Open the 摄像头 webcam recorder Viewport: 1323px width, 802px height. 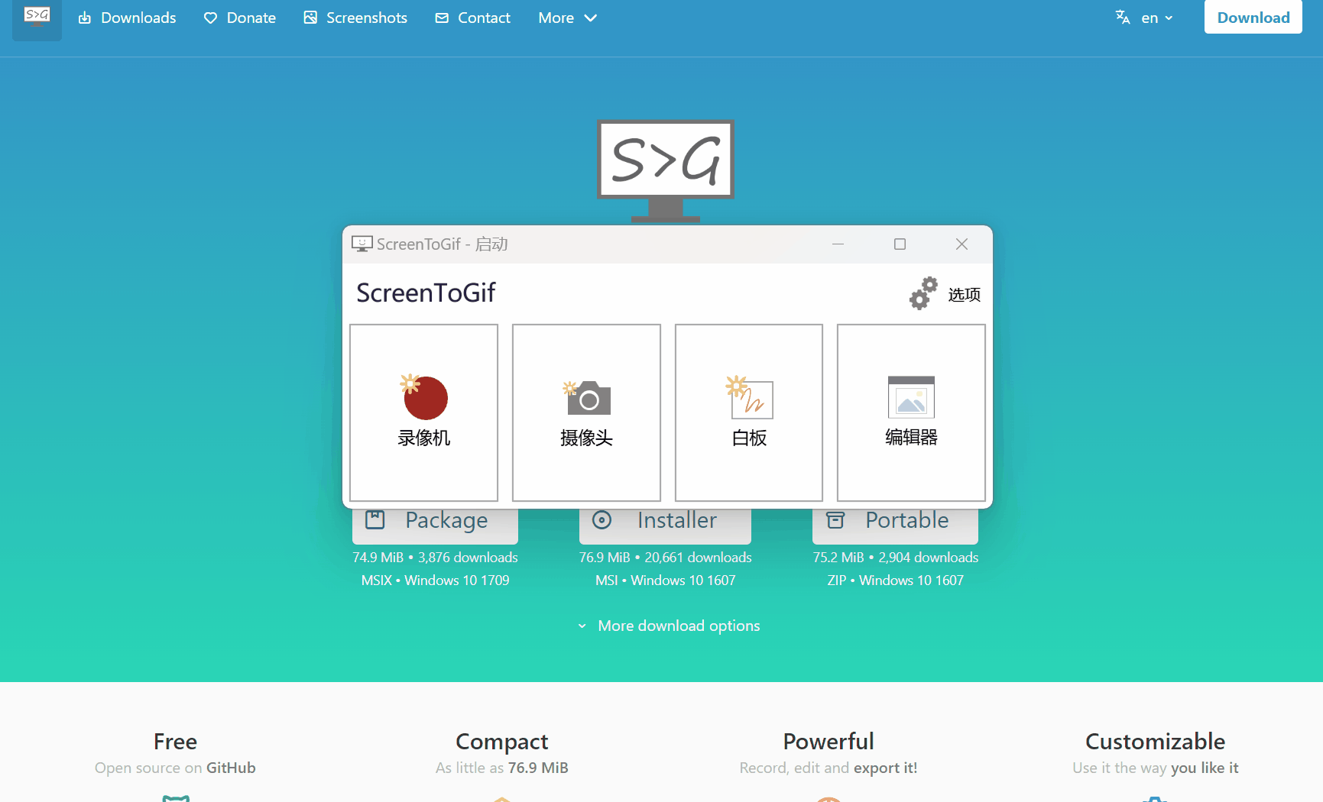586,412
